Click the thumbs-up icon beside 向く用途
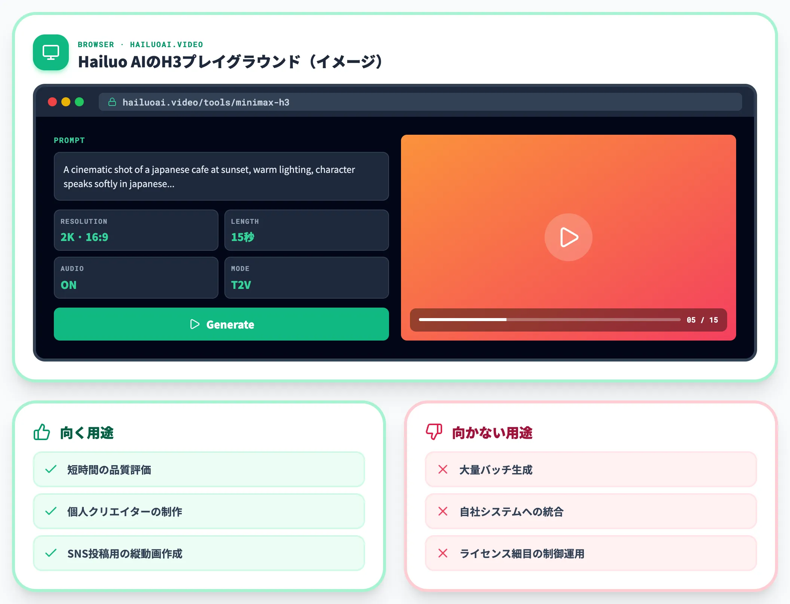Image resolution: width=790 pixels, height=604 pixels. click(42, 432)
